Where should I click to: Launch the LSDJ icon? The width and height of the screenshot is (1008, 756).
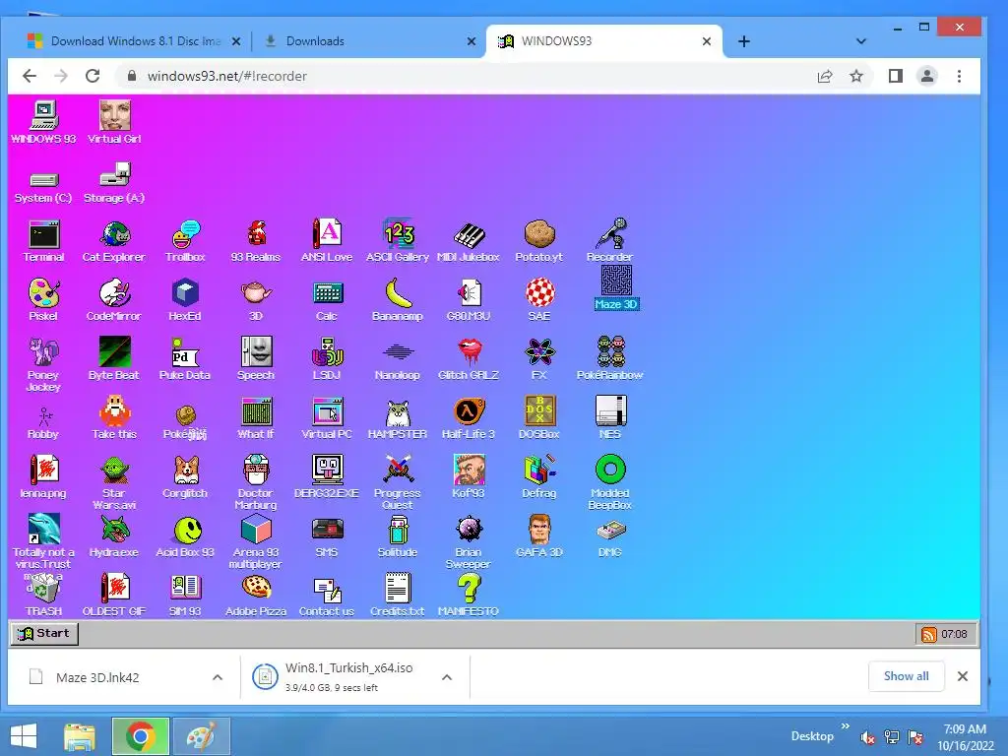(327, 358)
